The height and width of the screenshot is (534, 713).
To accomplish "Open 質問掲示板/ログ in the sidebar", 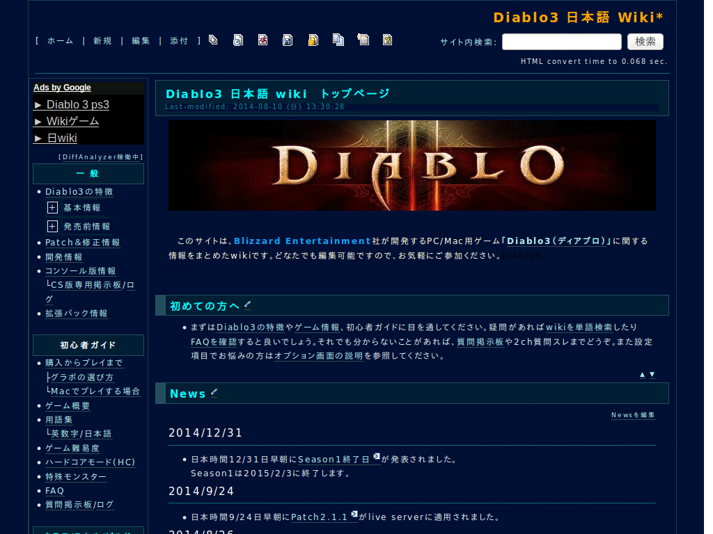I will 79,505.
